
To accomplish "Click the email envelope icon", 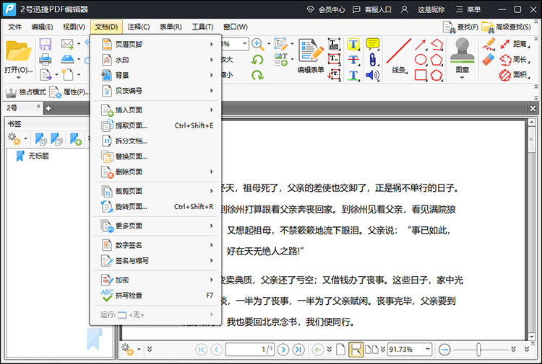I will coord(67,44).
